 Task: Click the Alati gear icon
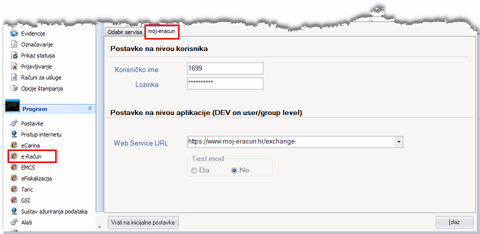pos(14,222)
